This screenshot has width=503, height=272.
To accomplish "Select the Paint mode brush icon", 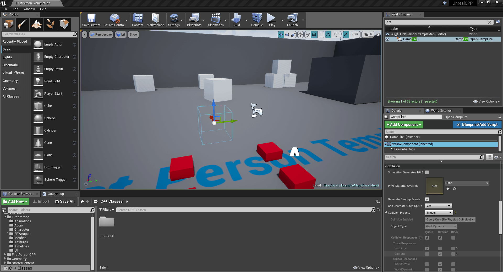I will coord(23,24).
